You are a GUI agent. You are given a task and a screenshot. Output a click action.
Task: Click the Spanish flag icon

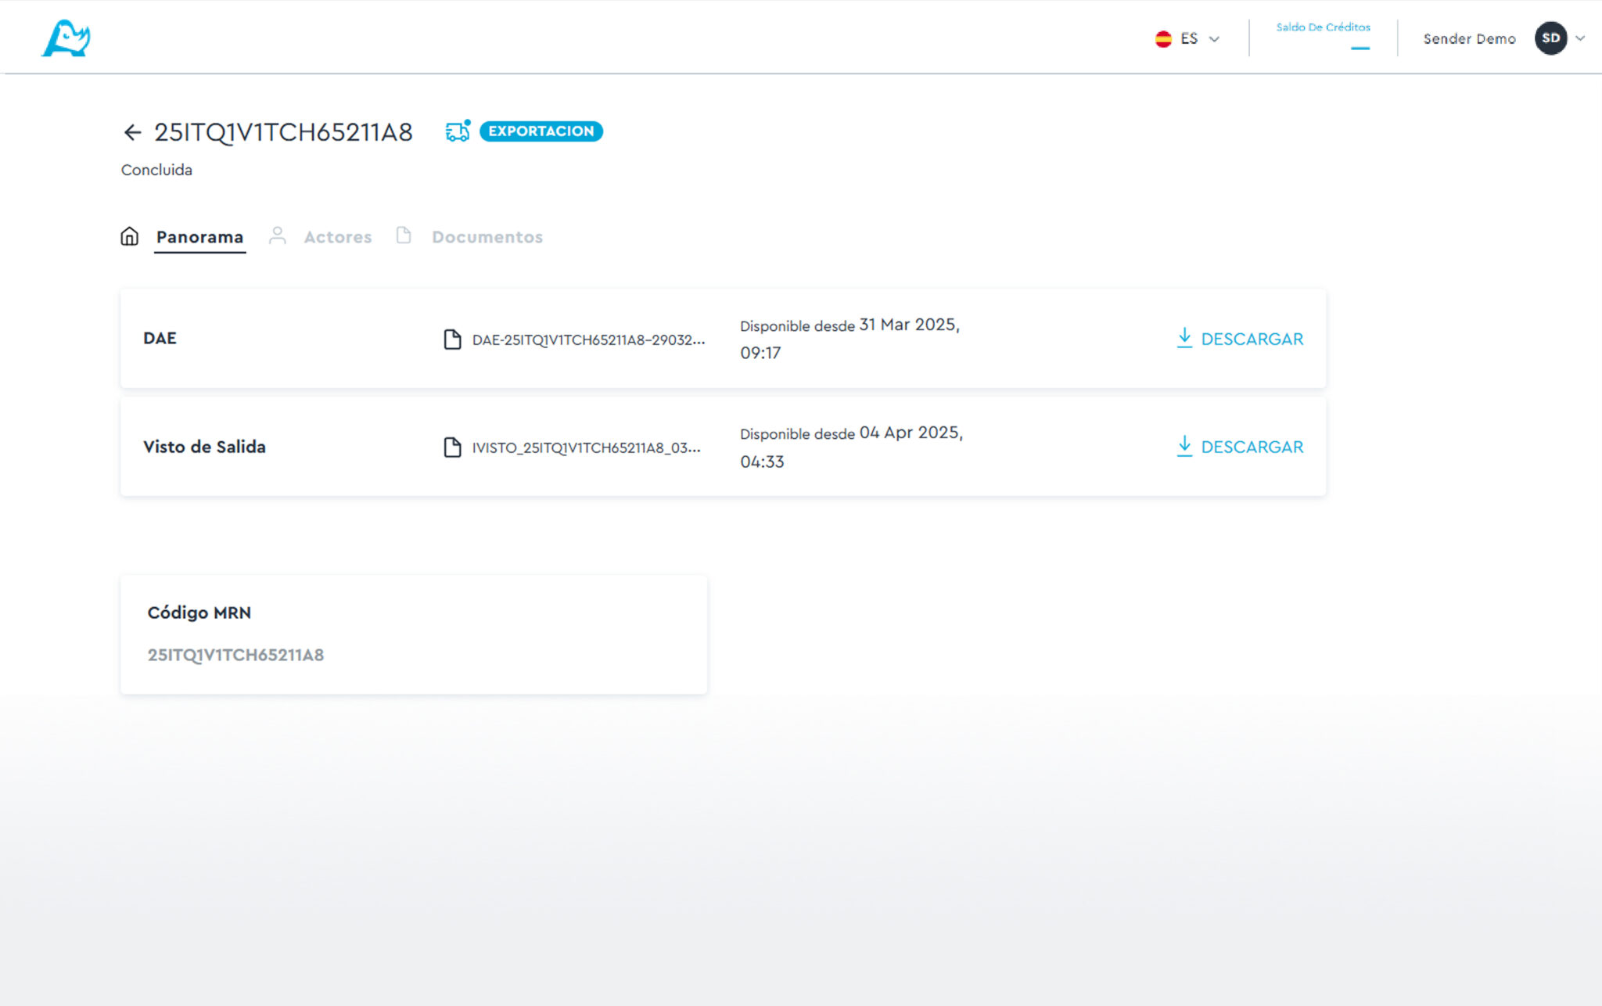[x=1163, y=39]
